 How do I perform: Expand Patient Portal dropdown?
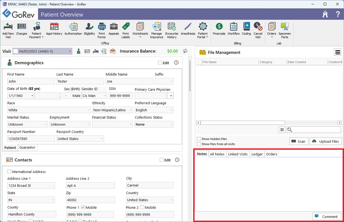(x=207, y=37)
